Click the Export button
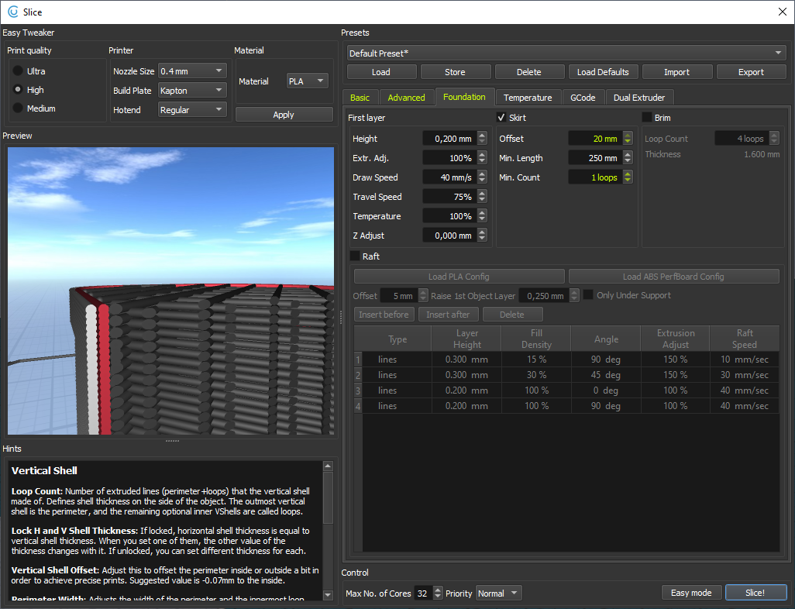This screenshot has height=609, width=795. 751,72
